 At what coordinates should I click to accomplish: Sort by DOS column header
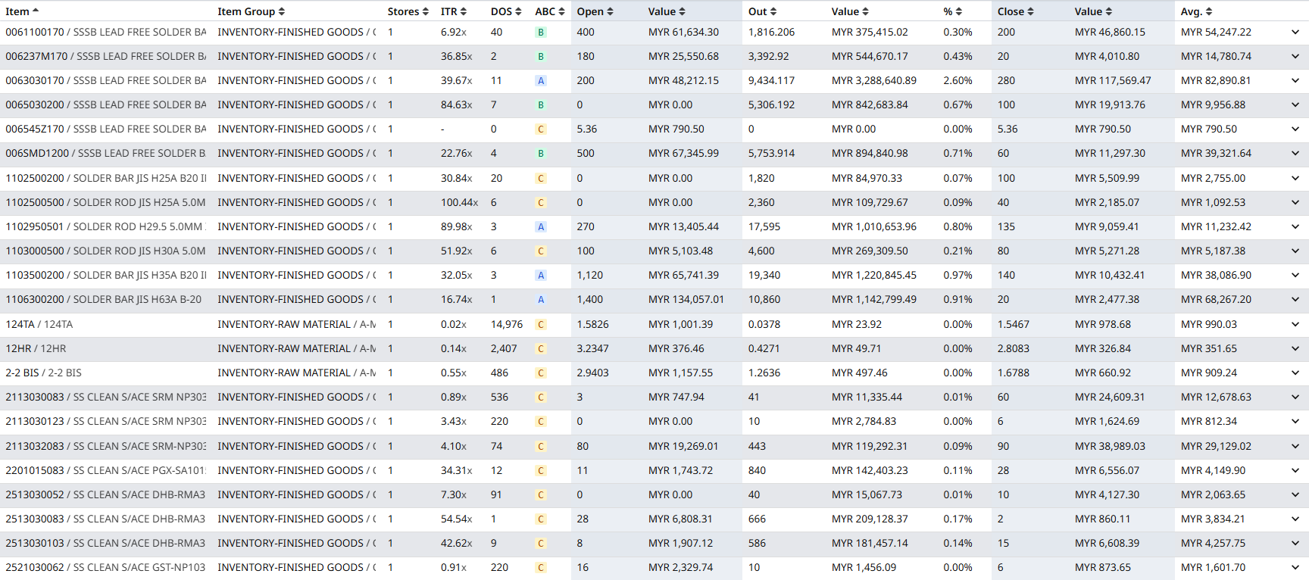pos(506,11)
